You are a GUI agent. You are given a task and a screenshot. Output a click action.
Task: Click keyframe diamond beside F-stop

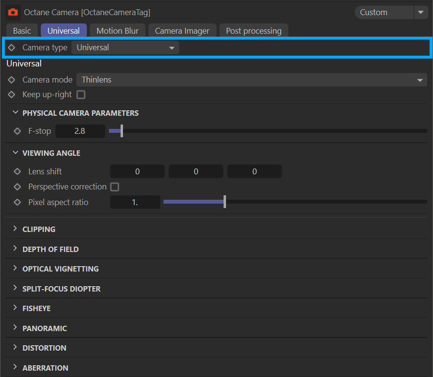[18, 131]
